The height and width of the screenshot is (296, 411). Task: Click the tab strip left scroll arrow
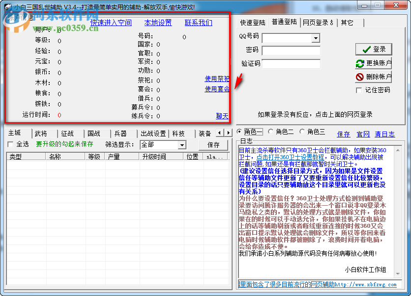(220, 133)
